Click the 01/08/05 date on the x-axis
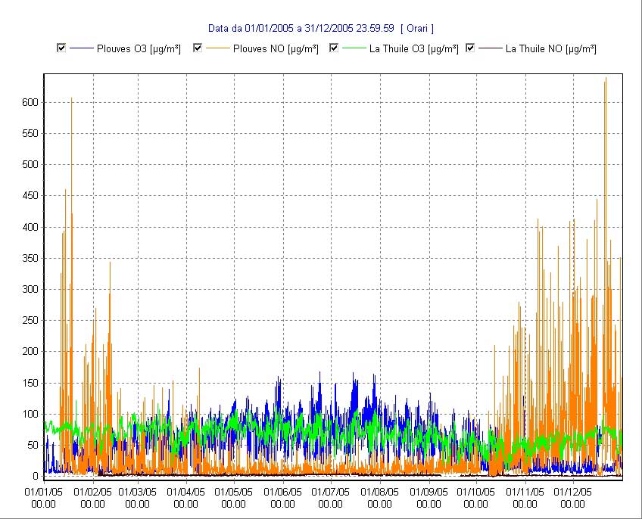The width and height of the screenshot is (642, 519). click(379, 492)
